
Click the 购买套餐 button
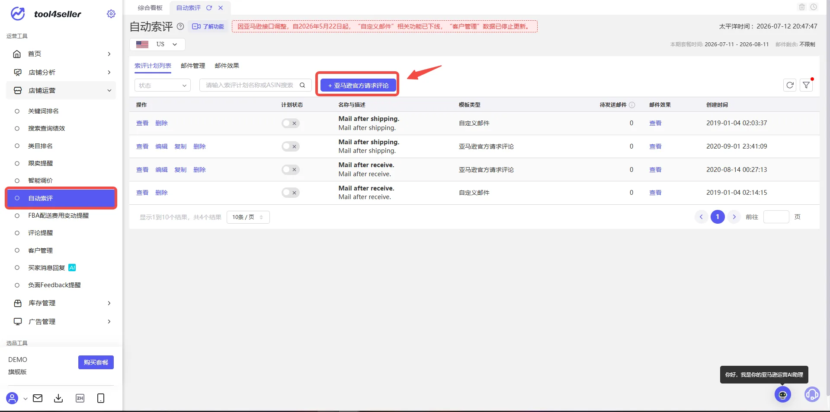[x=96, y=362]
